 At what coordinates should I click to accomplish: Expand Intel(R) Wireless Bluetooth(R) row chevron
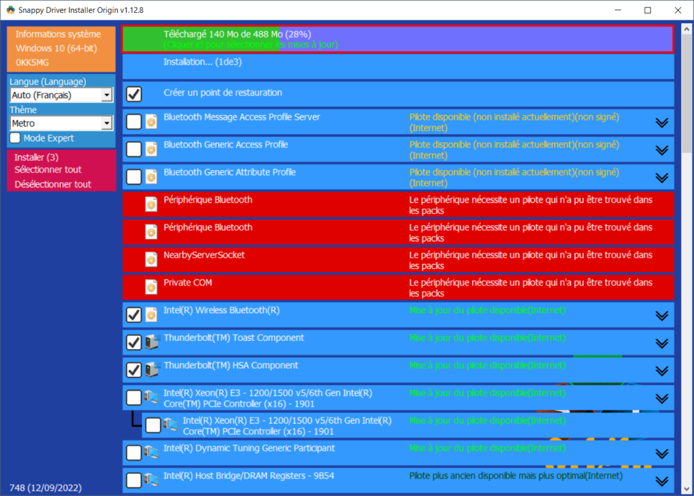pyautogui.click(x=661, y=315)
